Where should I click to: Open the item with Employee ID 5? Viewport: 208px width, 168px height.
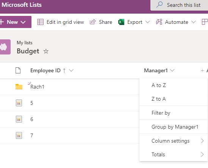coord(31,103)
